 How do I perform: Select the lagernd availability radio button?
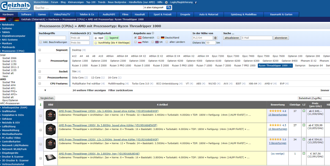pyautogui.click(x=107, y=38)
